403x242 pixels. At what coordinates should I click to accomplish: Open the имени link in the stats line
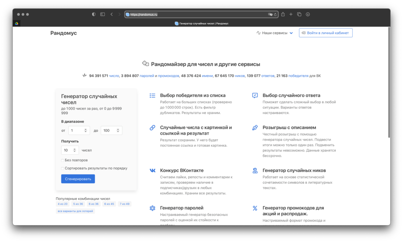click(x=207, y=76)
